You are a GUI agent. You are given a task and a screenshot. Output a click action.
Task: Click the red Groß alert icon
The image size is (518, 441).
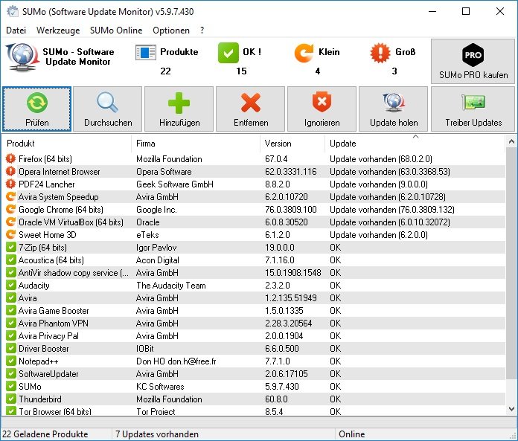pos(380,53)
